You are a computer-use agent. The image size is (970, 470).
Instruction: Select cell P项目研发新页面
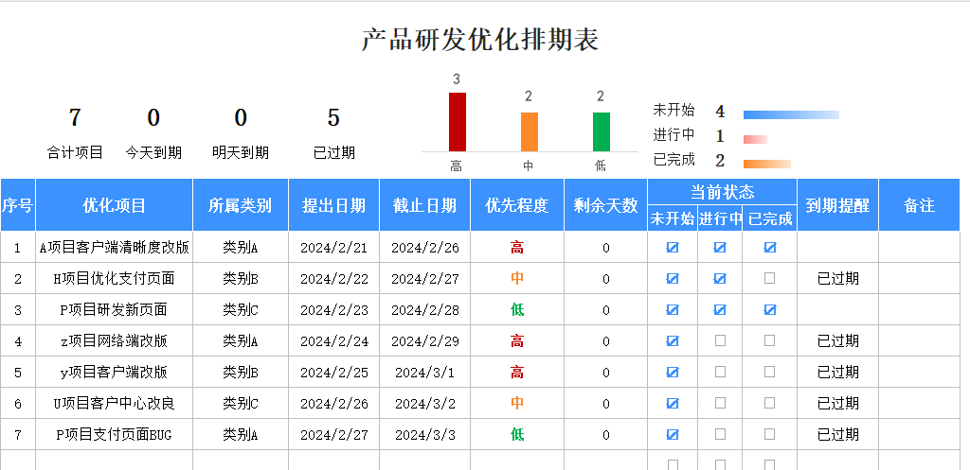[115, 309]
